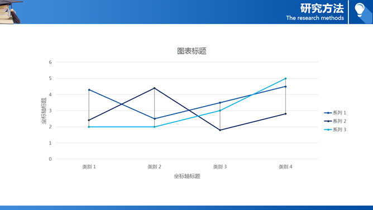Click 系列 2 data point at 类别 1
This screenshot has height=210, width=373.
click(89, 120)
